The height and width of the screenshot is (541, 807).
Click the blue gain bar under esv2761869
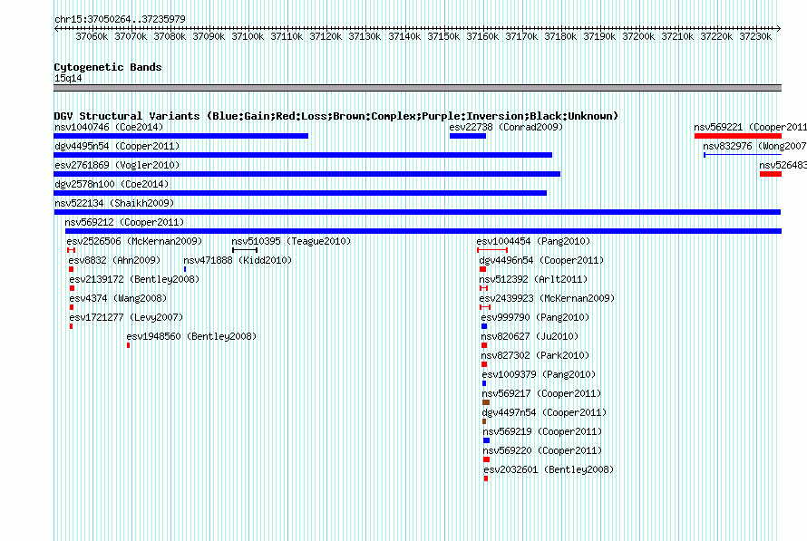point(306,174)
